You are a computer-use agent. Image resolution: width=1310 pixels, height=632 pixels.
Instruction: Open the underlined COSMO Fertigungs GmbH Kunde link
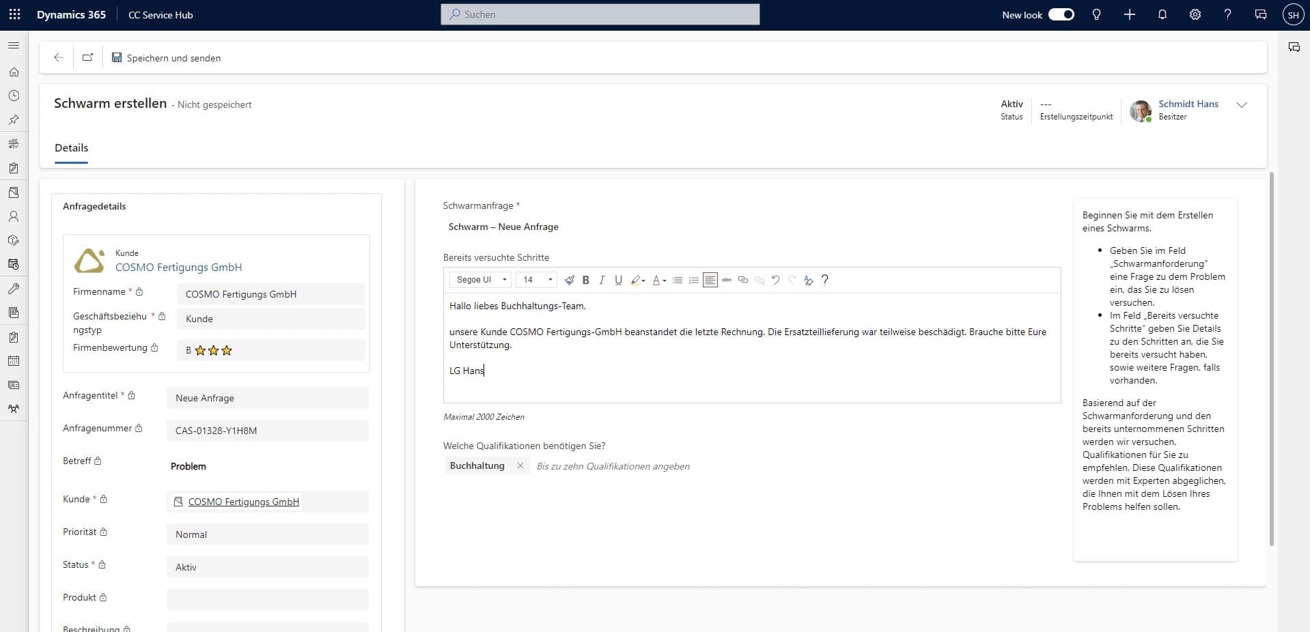tap(243, 502)
